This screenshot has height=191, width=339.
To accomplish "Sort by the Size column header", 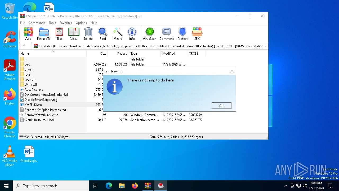I will (x=97, y=53).
